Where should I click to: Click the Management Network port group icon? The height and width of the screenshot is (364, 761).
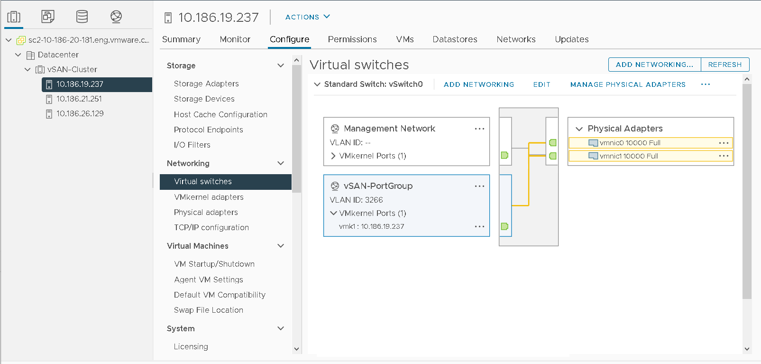click(x=335, y=129)
